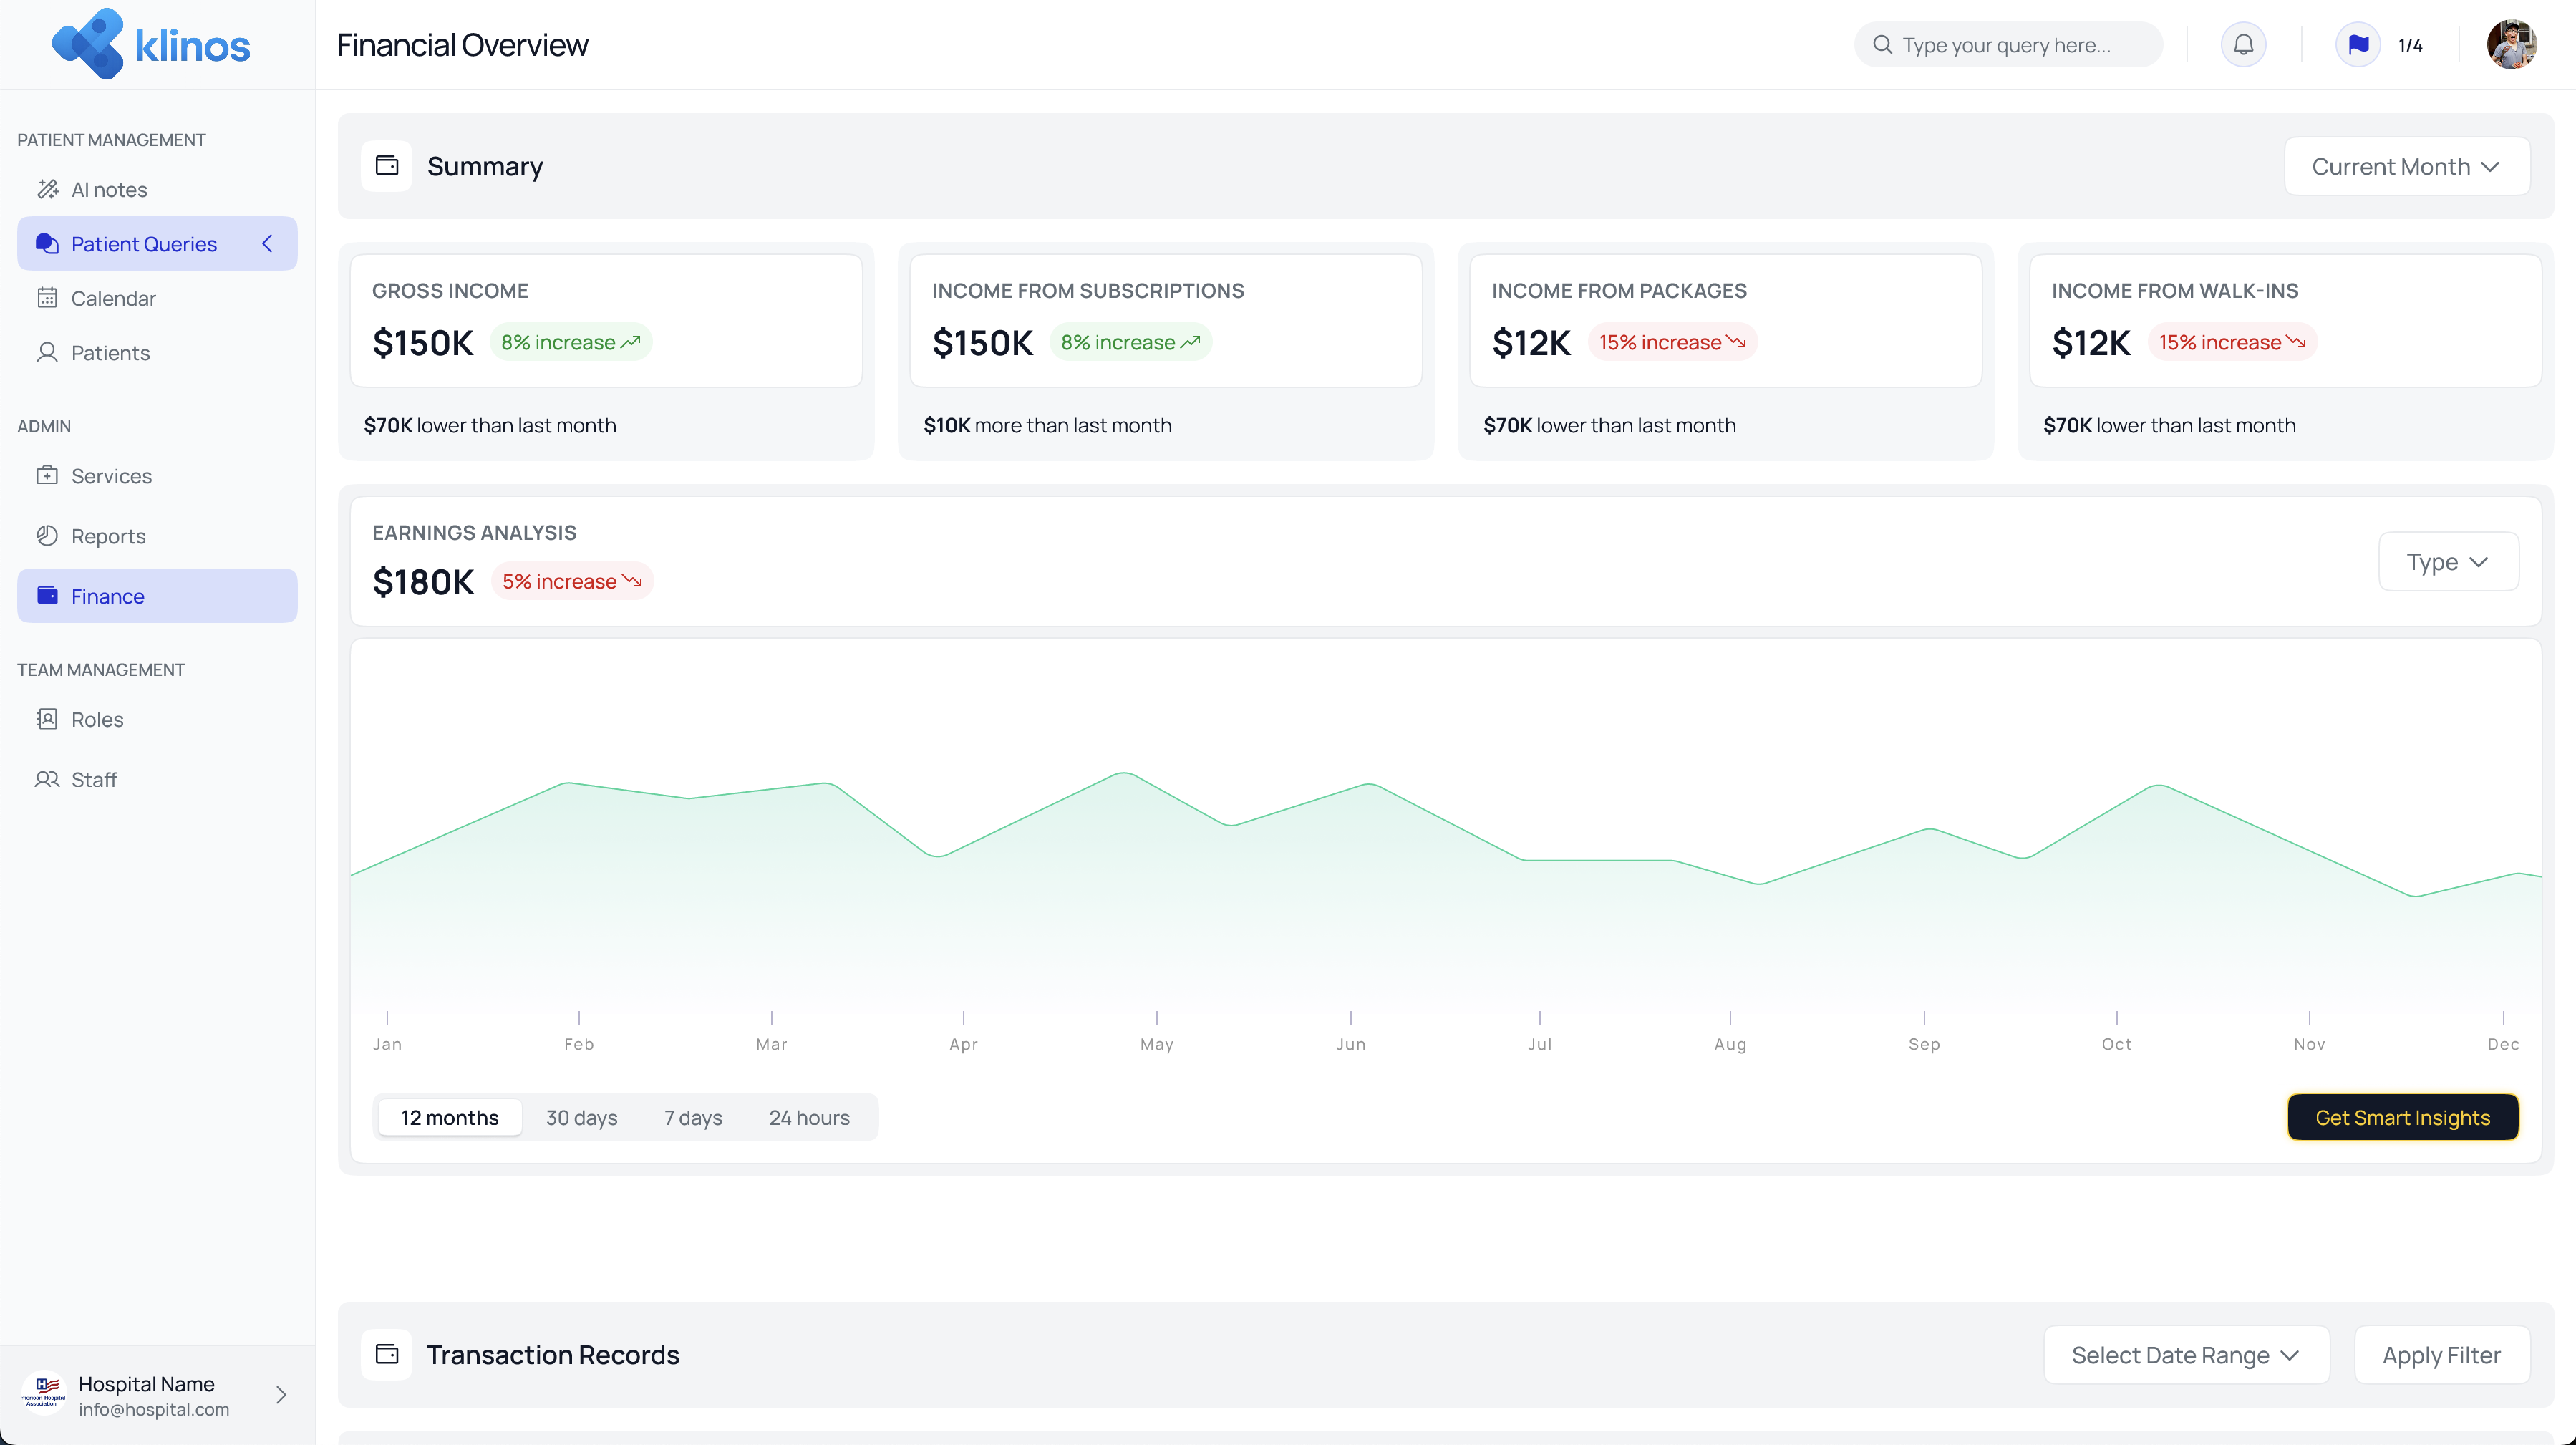
Task: Enable the 24 hours time range
Action: pos(809,1117)
